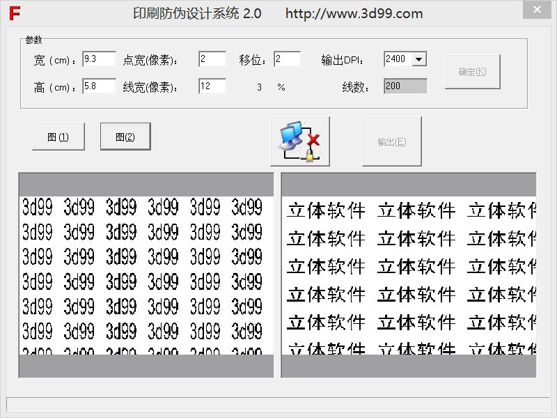
Task: Close the anti-counterfeit design window
Action: click(536, 10)
